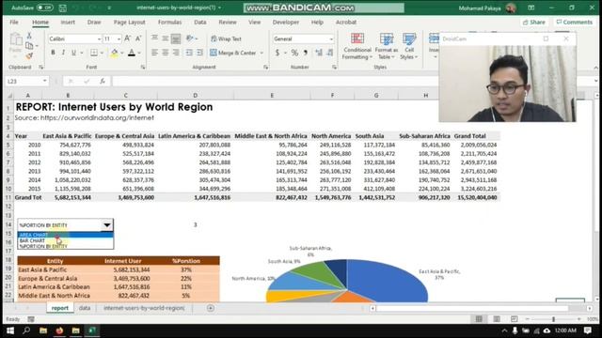
Task: Click the Insert Function fx icon
Action: coord(103,82)
